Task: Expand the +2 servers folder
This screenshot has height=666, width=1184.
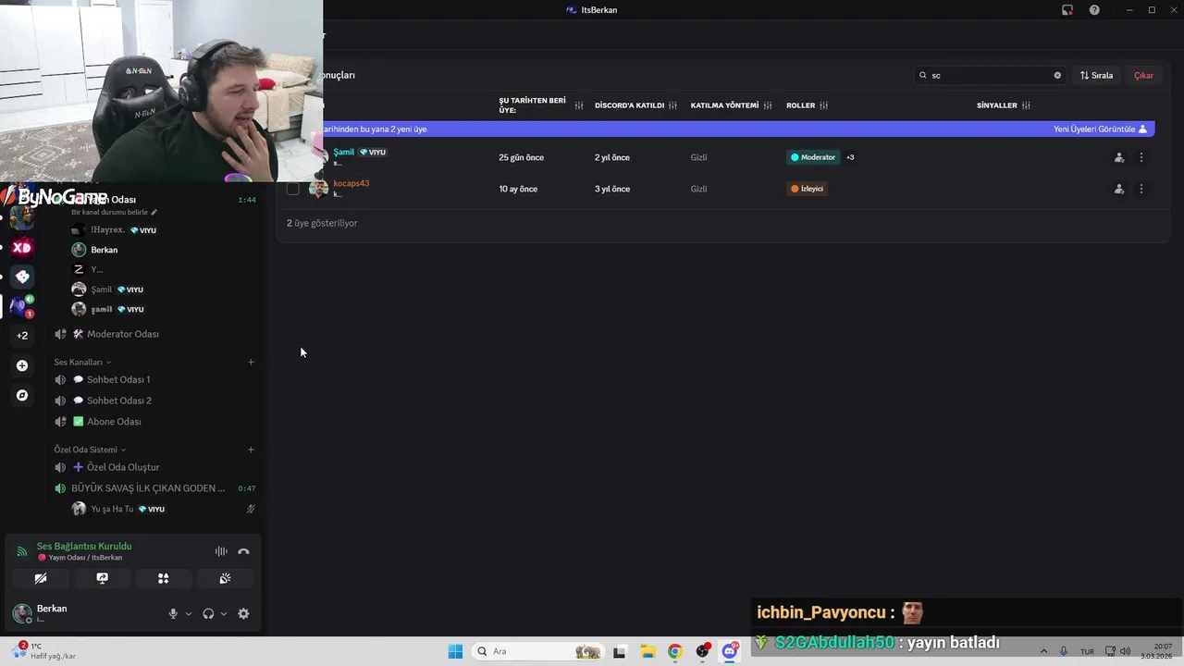Action: pos(21,336)
